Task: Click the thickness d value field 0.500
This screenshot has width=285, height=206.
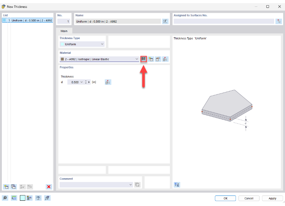Action: click(x=73, y=82)
